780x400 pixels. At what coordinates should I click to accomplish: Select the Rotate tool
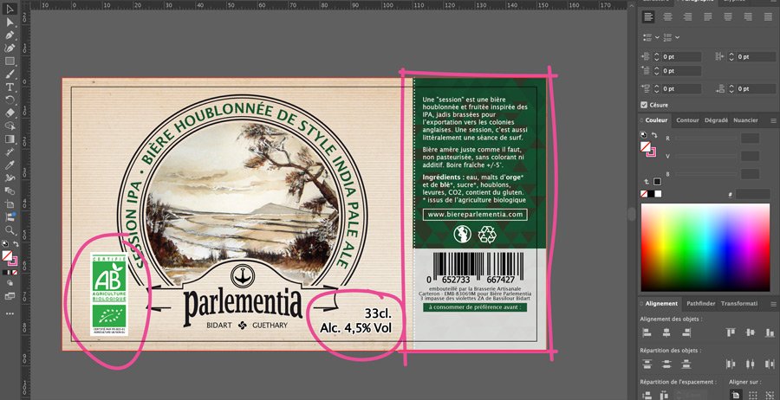10,100
